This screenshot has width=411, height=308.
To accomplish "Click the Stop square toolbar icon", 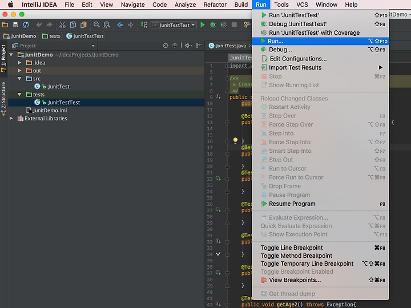I will [234, 25].
